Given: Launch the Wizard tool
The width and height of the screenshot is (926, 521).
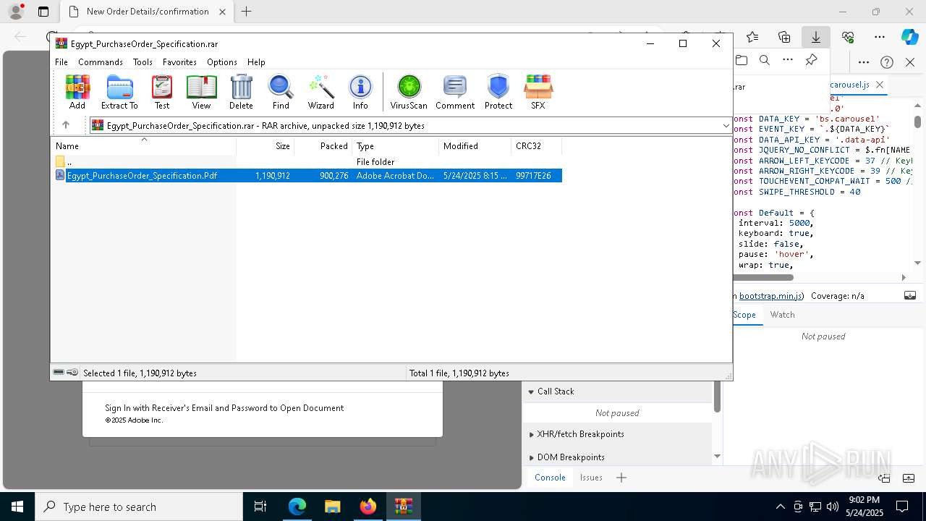Looking at the screenshot, I should (x=321, y=92).
